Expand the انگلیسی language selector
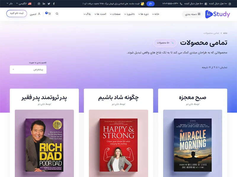This screenshot has height=177, width=237. pos(24,4)
